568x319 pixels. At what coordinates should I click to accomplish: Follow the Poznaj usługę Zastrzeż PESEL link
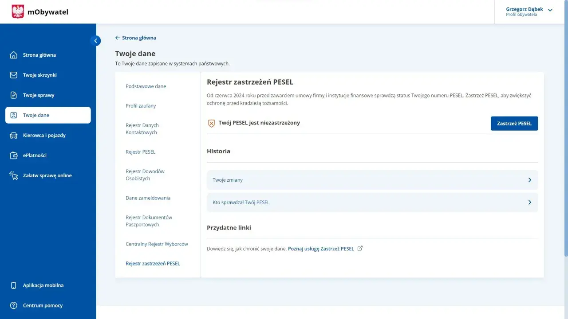(321, 249)
